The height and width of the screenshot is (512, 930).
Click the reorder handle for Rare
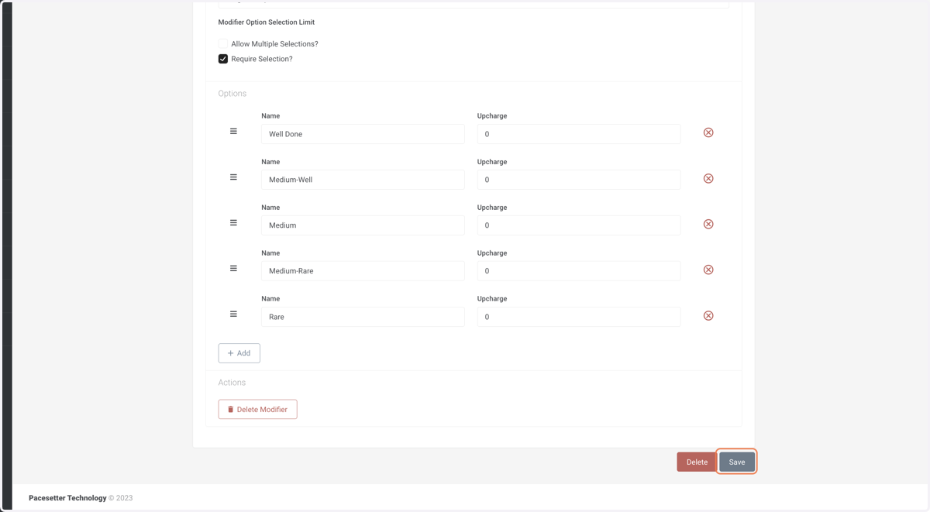(233, 314)
